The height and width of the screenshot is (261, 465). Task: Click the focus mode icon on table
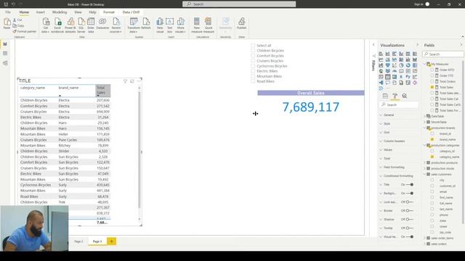tap(132, 81)
